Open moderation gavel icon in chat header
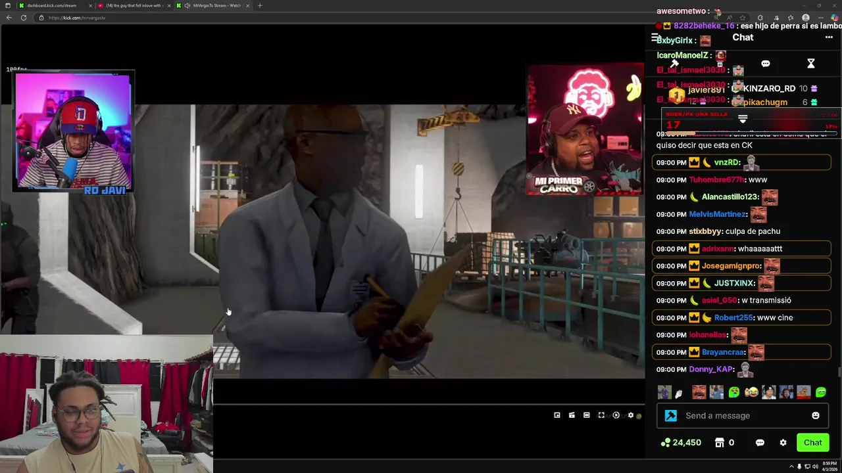Viewport: 842px width, 473px height. point(674,64)
